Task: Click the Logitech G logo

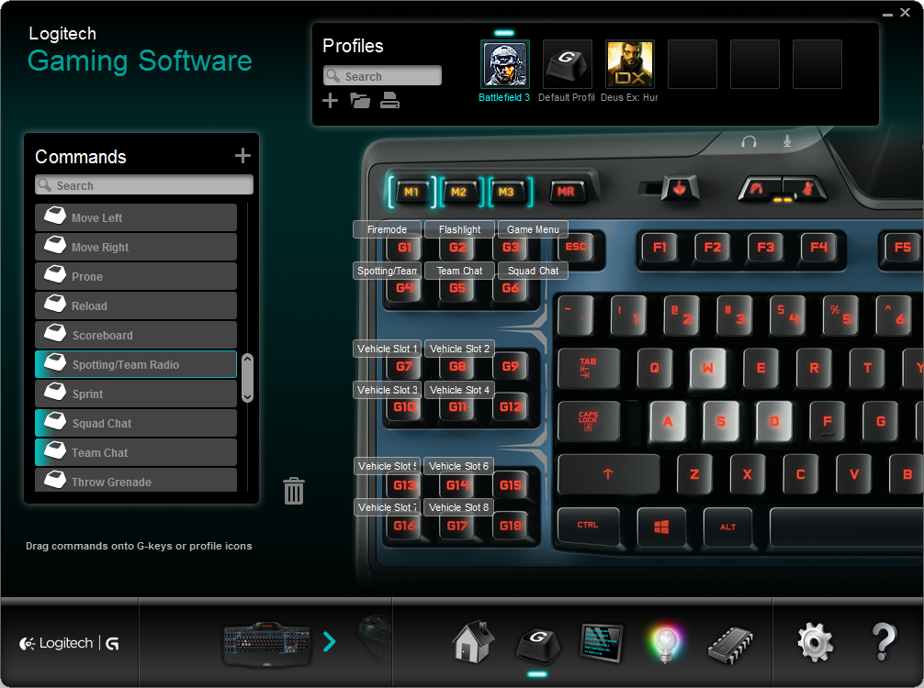Action: (x=70, y=643)
